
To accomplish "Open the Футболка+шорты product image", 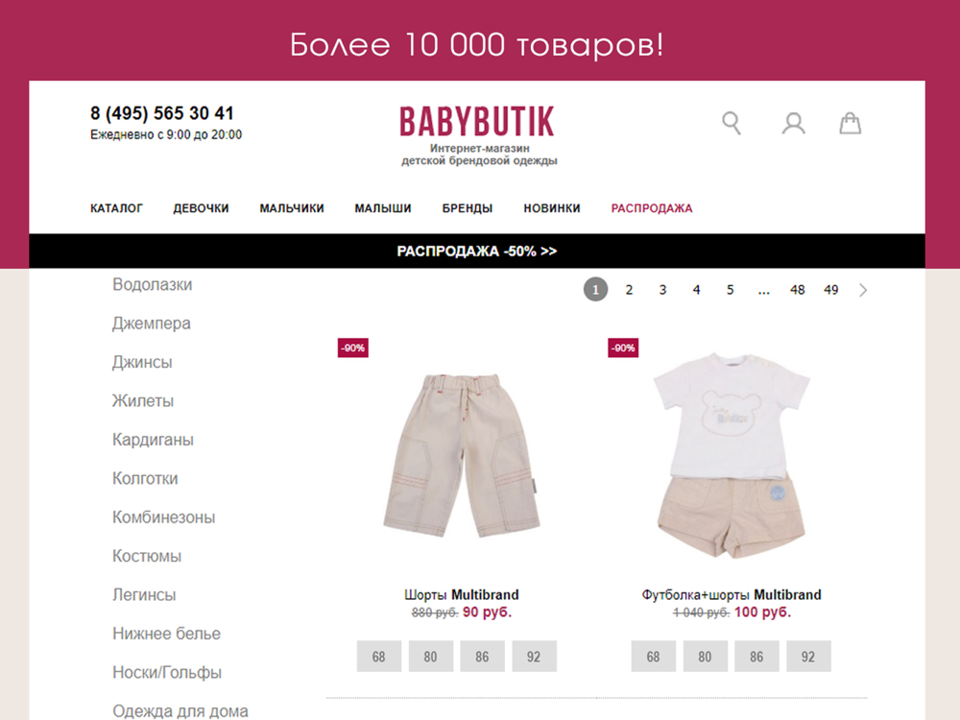I will click(732, 455).
